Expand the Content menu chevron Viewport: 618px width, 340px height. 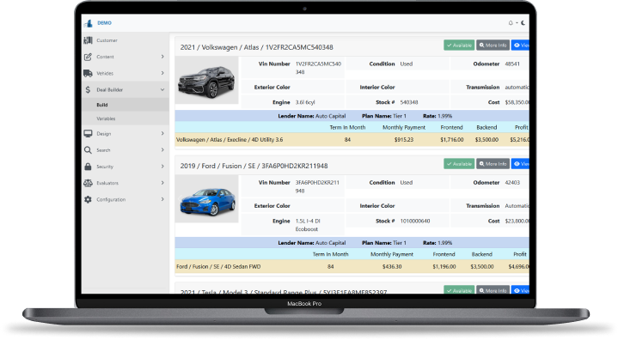162,57
